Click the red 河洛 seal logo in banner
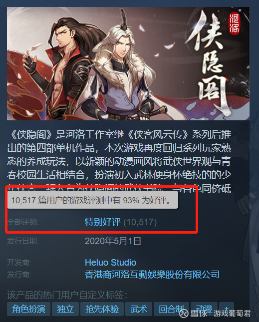This screenshot has width=259, height=322. 234,23
